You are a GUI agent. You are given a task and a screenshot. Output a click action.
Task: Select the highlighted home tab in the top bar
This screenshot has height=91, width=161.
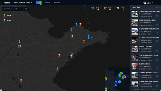point(39,3)
